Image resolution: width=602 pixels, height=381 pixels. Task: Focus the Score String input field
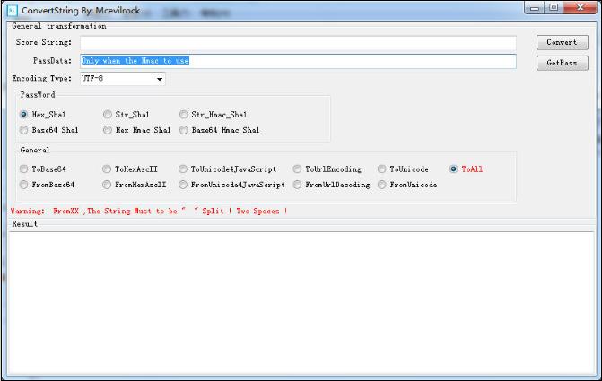click(x=298, y=43)
